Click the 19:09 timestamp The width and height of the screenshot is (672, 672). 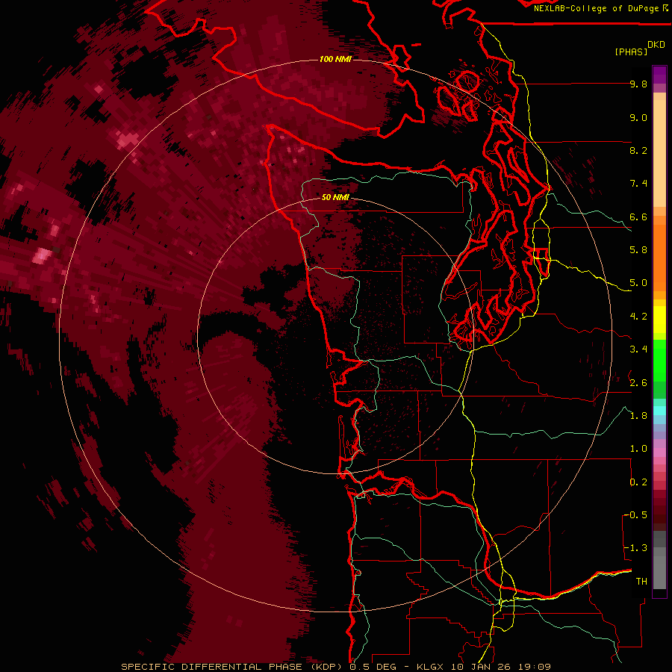click(x=534, y=667)
